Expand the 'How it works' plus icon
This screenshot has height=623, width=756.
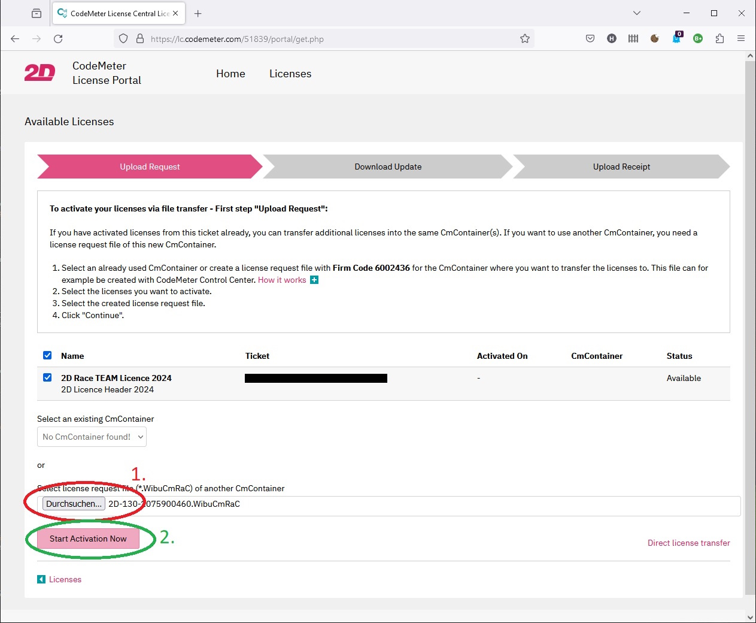pyautogui.click(x=314, y=280)
